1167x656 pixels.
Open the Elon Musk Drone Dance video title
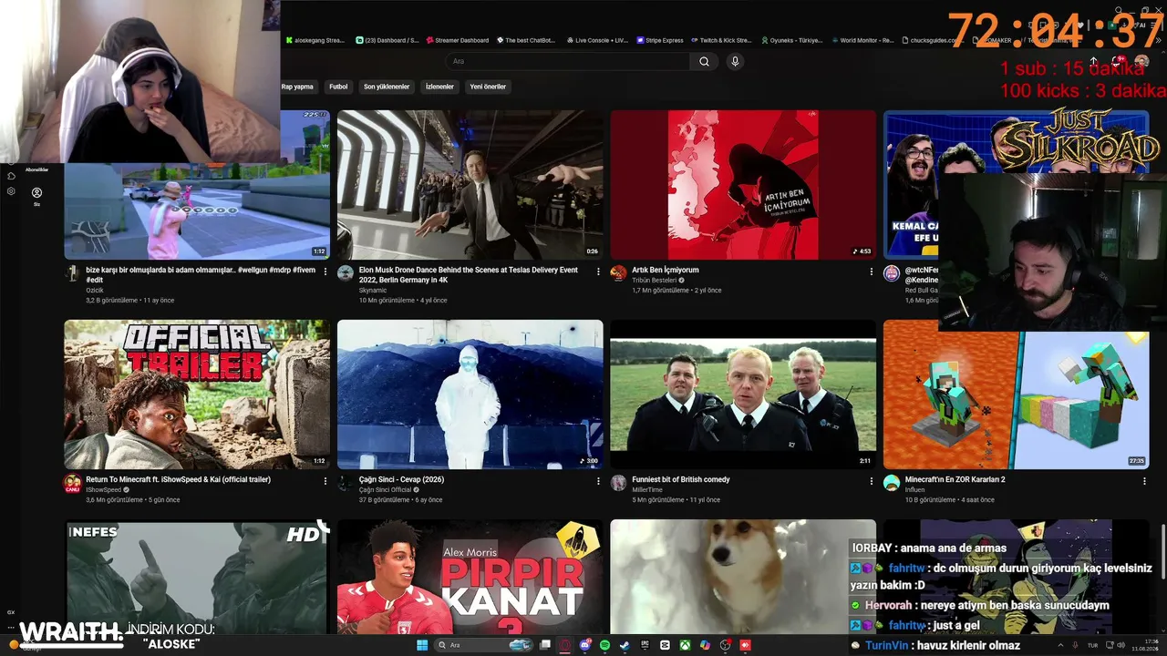tap(469, 274)
